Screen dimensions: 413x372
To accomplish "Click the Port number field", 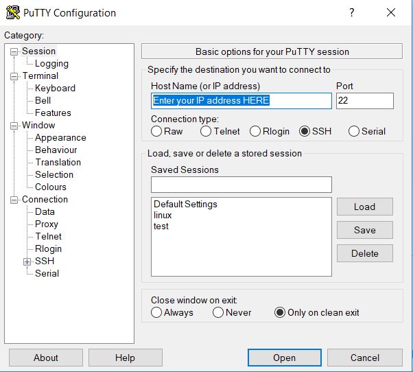I will tap(364, 101).
